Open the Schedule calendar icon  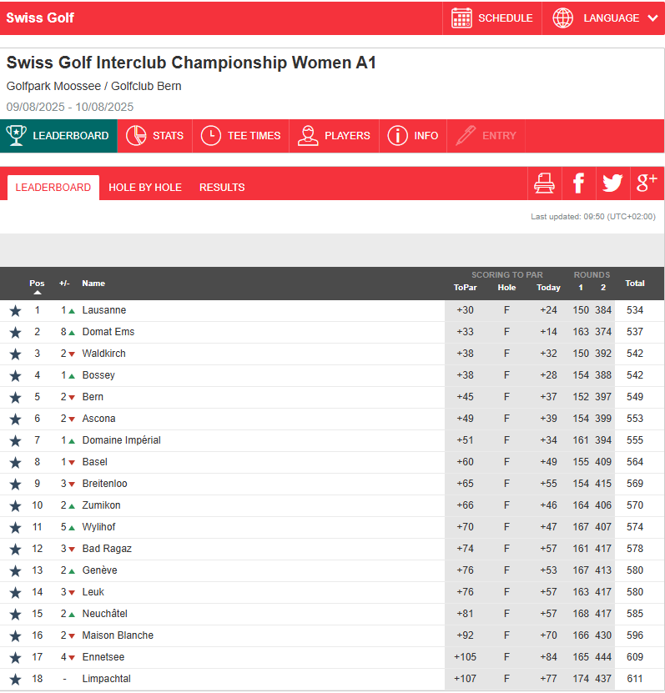(461, 18)
